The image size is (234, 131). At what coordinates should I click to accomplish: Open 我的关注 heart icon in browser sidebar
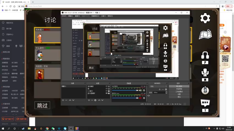(x=3, y=23)
